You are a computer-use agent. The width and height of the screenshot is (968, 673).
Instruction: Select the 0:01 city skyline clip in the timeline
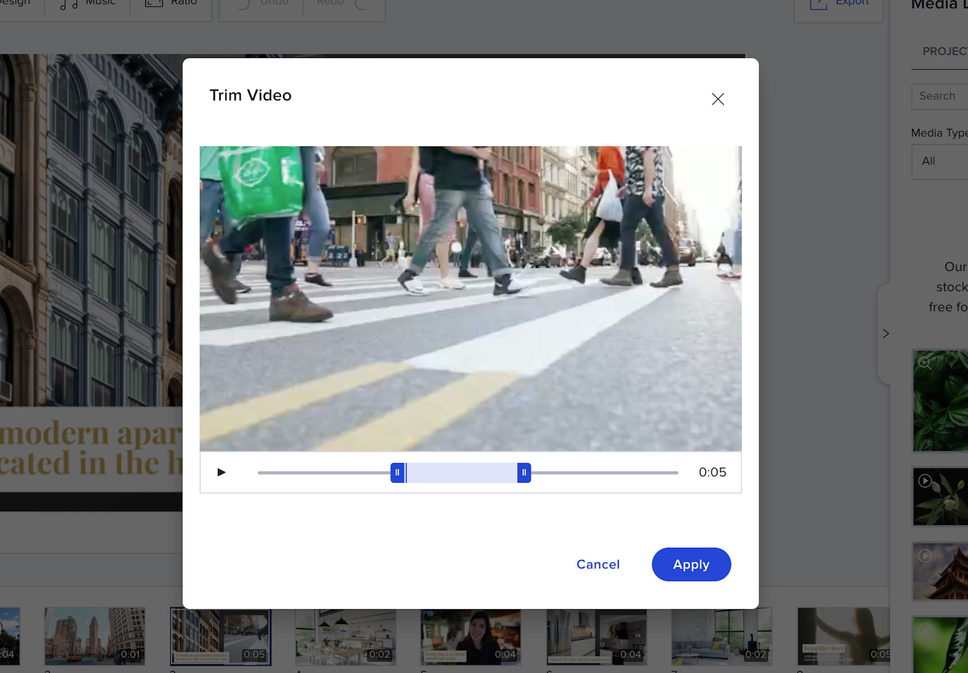94,637
